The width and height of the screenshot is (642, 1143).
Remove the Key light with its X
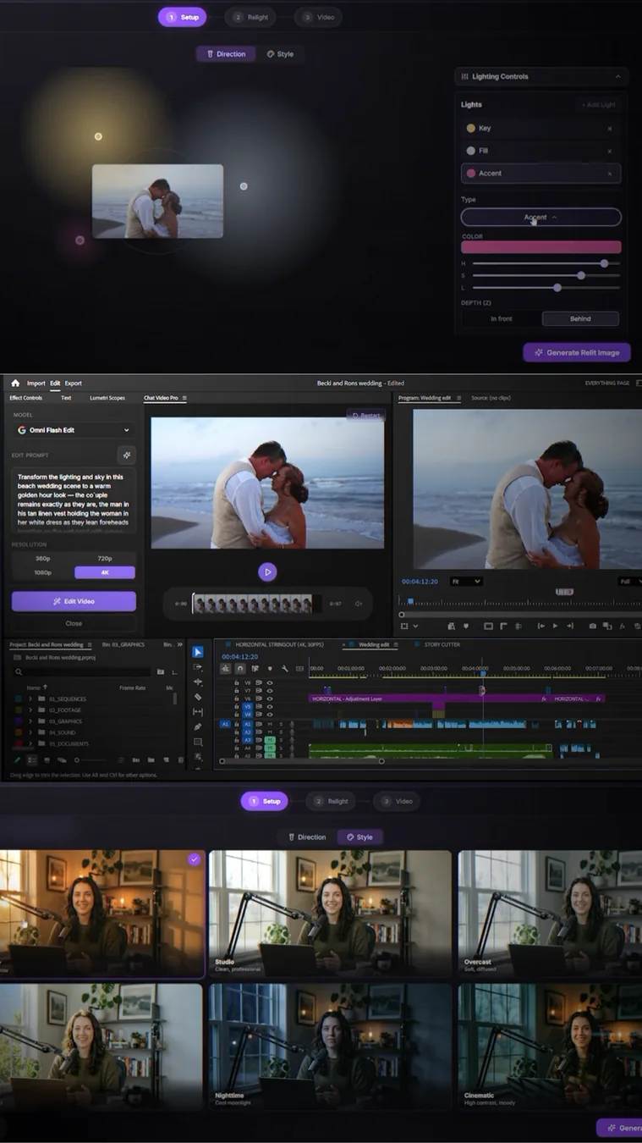(610, 129)
